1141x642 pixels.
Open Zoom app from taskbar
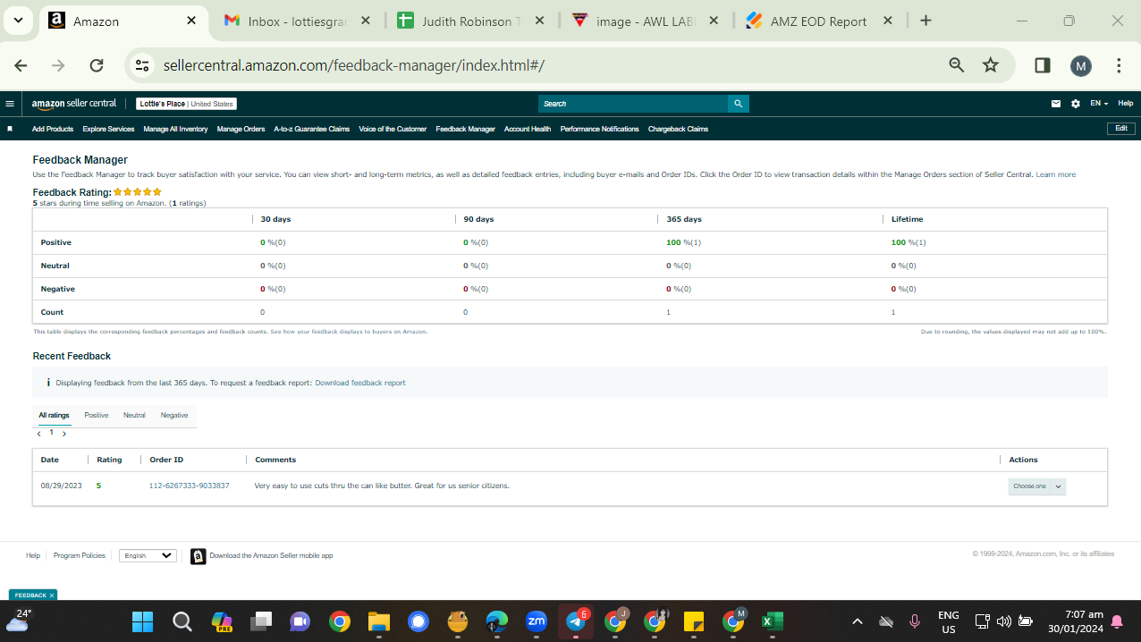pyautogui.click(x=537, y=621)
